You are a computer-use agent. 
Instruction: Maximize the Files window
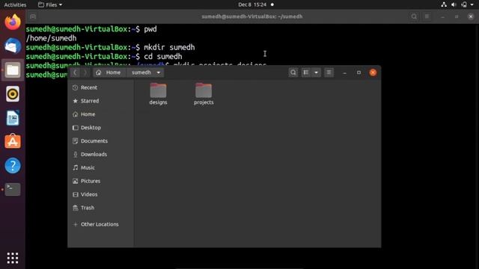pos(359,72)
